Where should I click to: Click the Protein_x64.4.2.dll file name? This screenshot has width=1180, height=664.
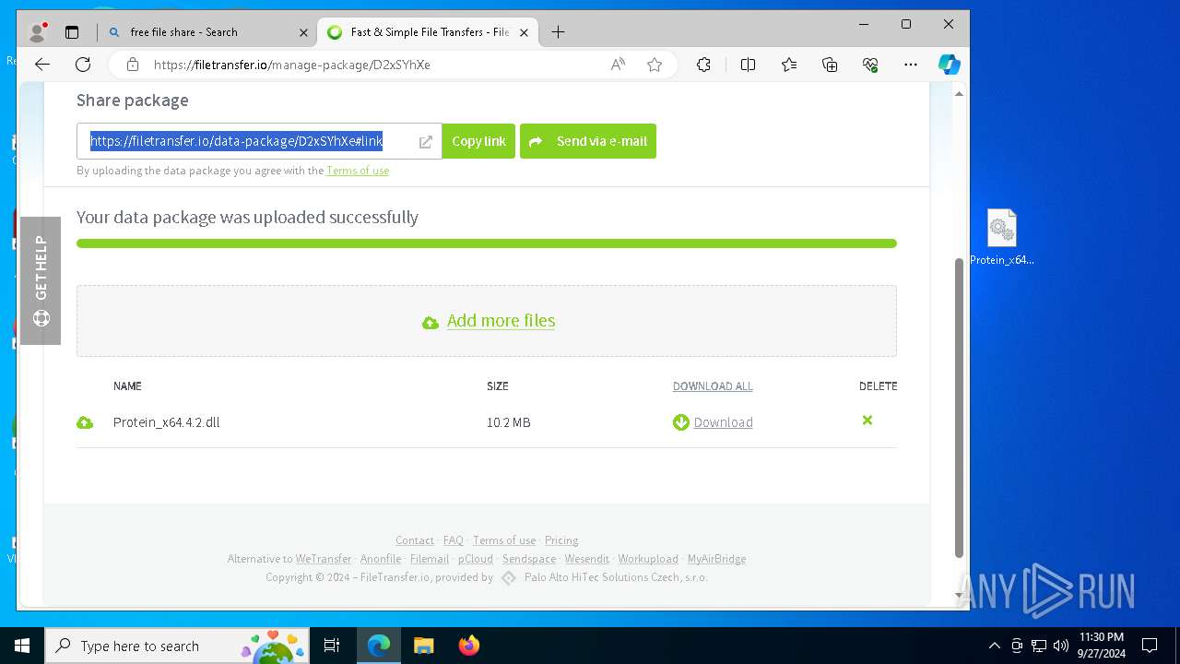(167, 422)
